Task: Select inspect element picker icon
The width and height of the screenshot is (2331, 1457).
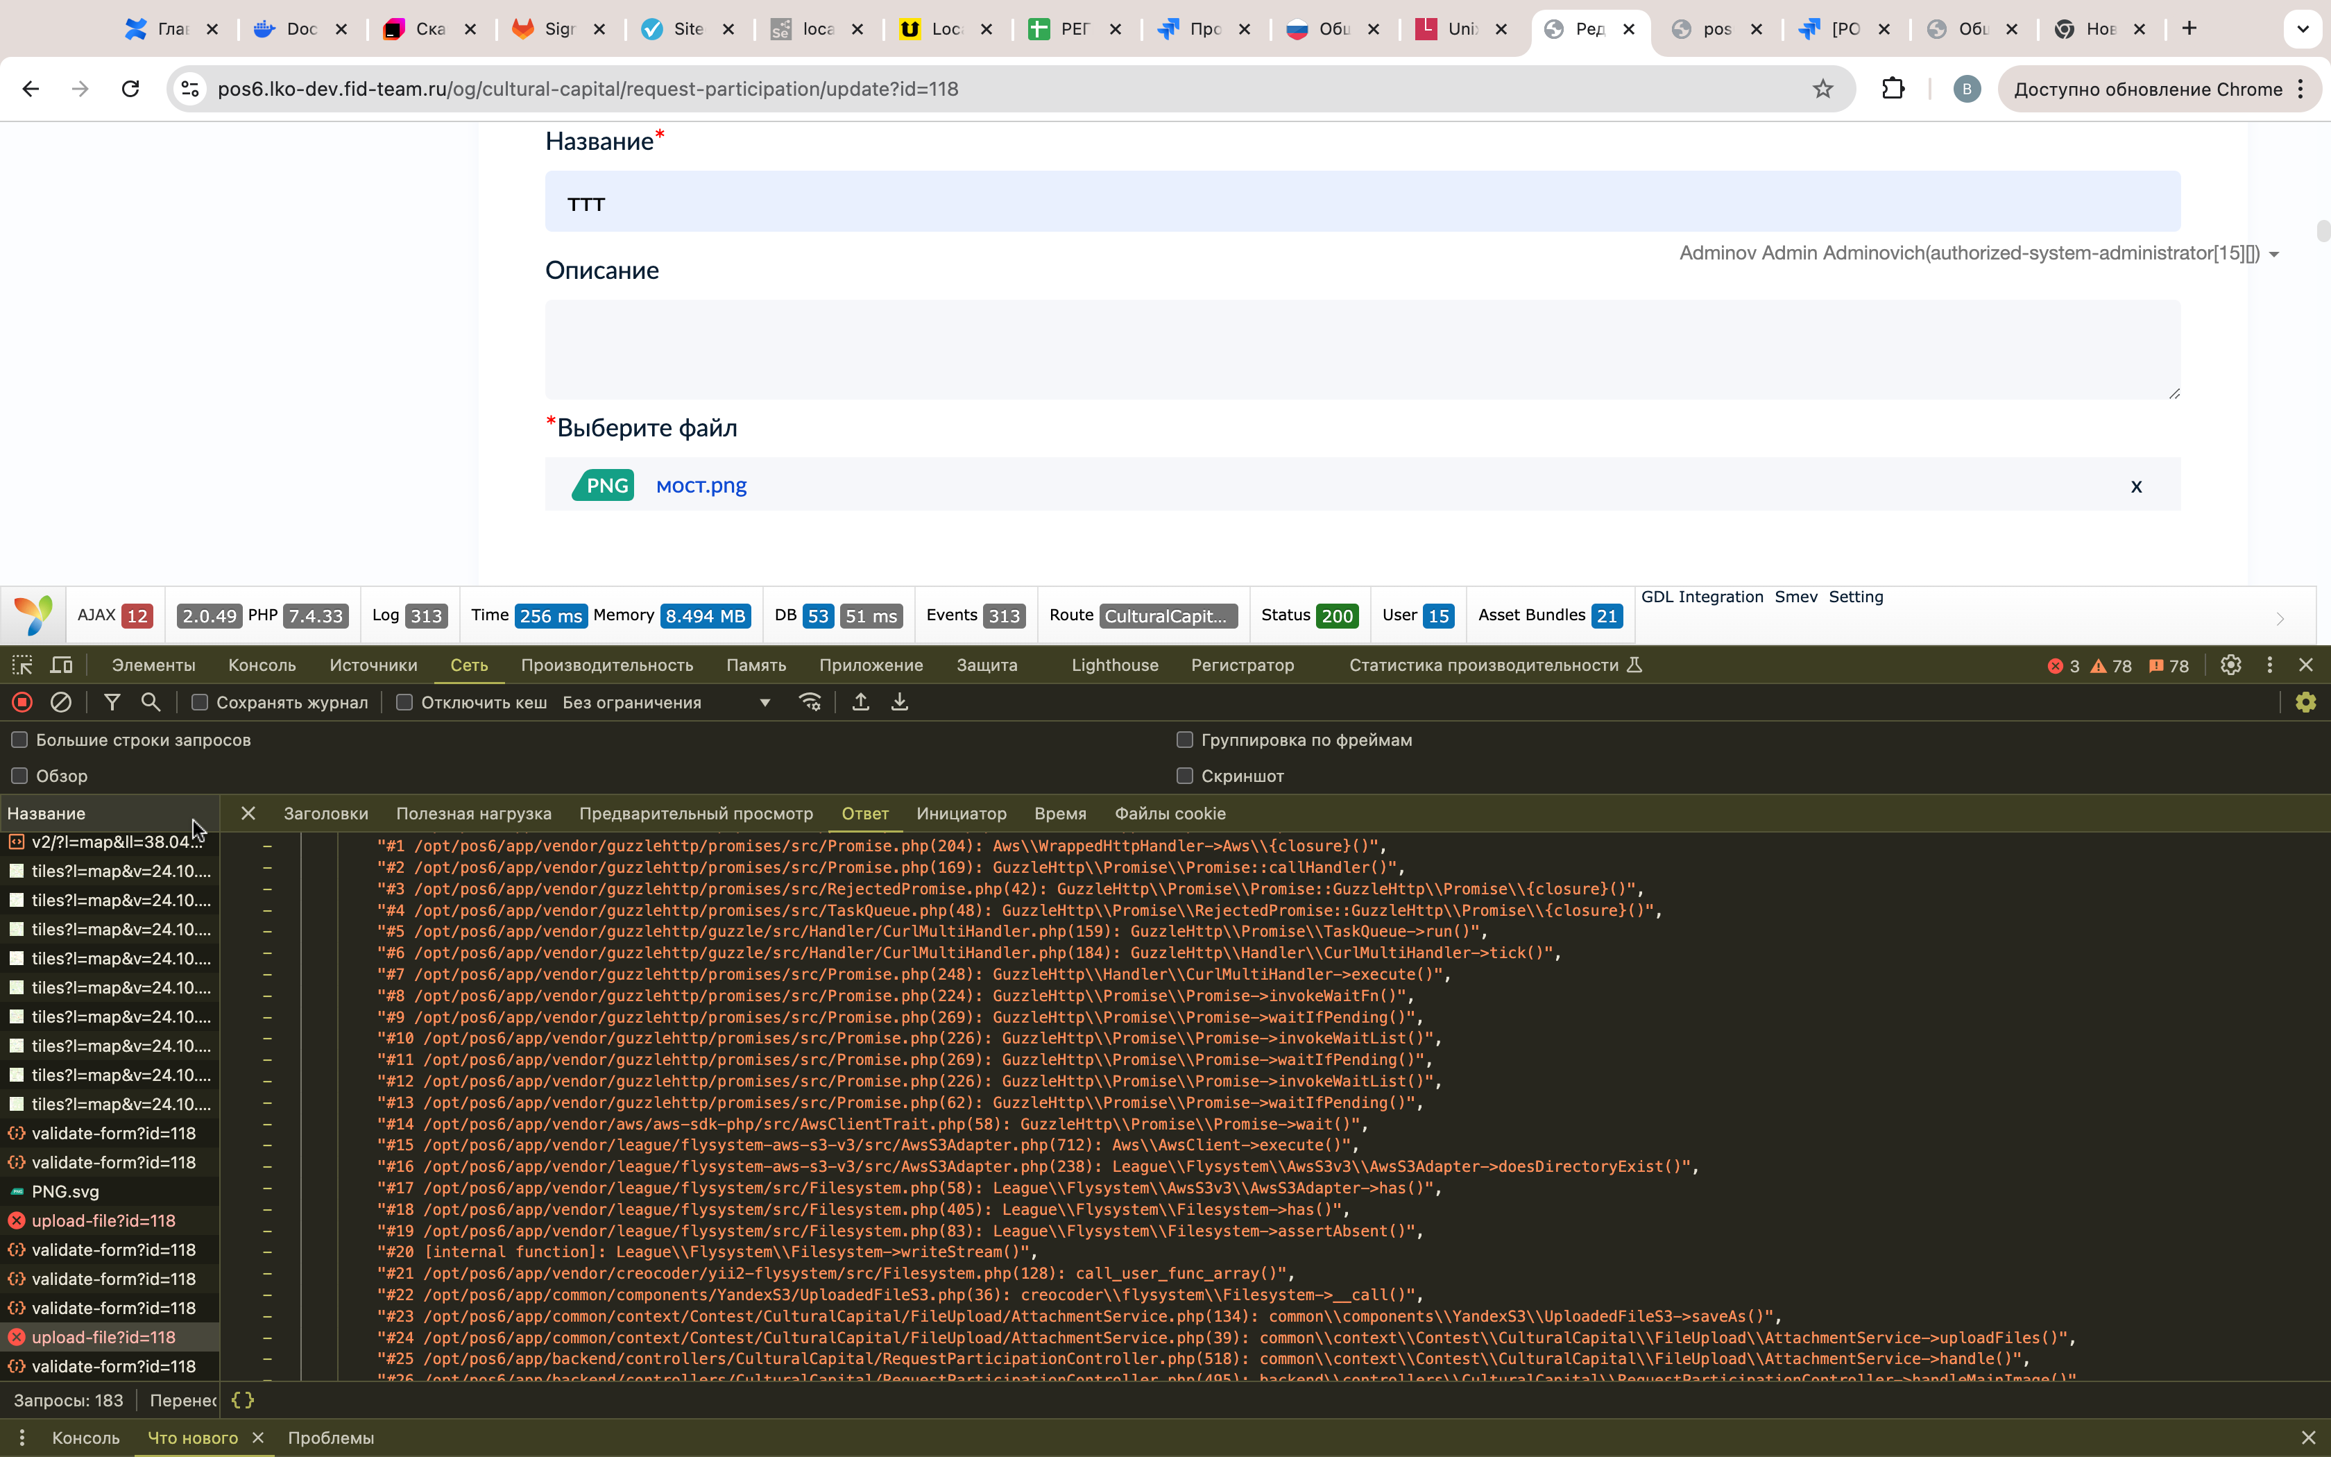Action: point(22,665)
